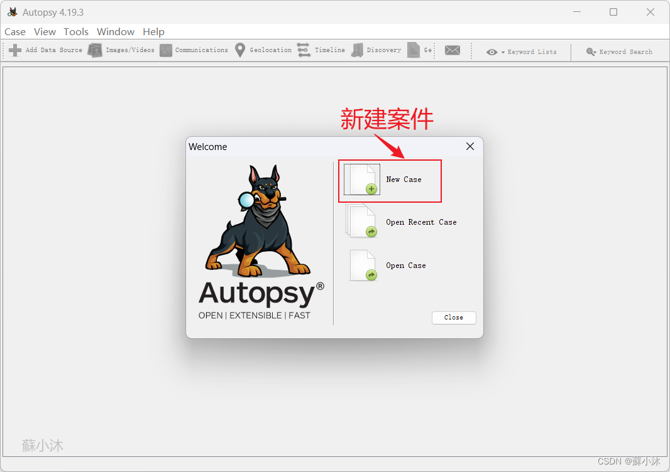Click the Open Case label

coord(406,265)
